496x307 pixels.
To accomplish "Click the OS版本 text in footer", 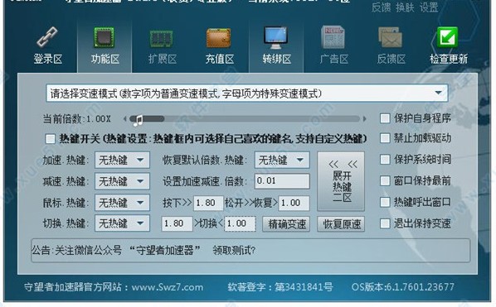I will pos(402,287).
